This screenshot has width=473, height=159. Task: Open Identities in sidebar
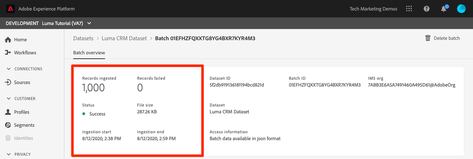(x=24, y=138)
